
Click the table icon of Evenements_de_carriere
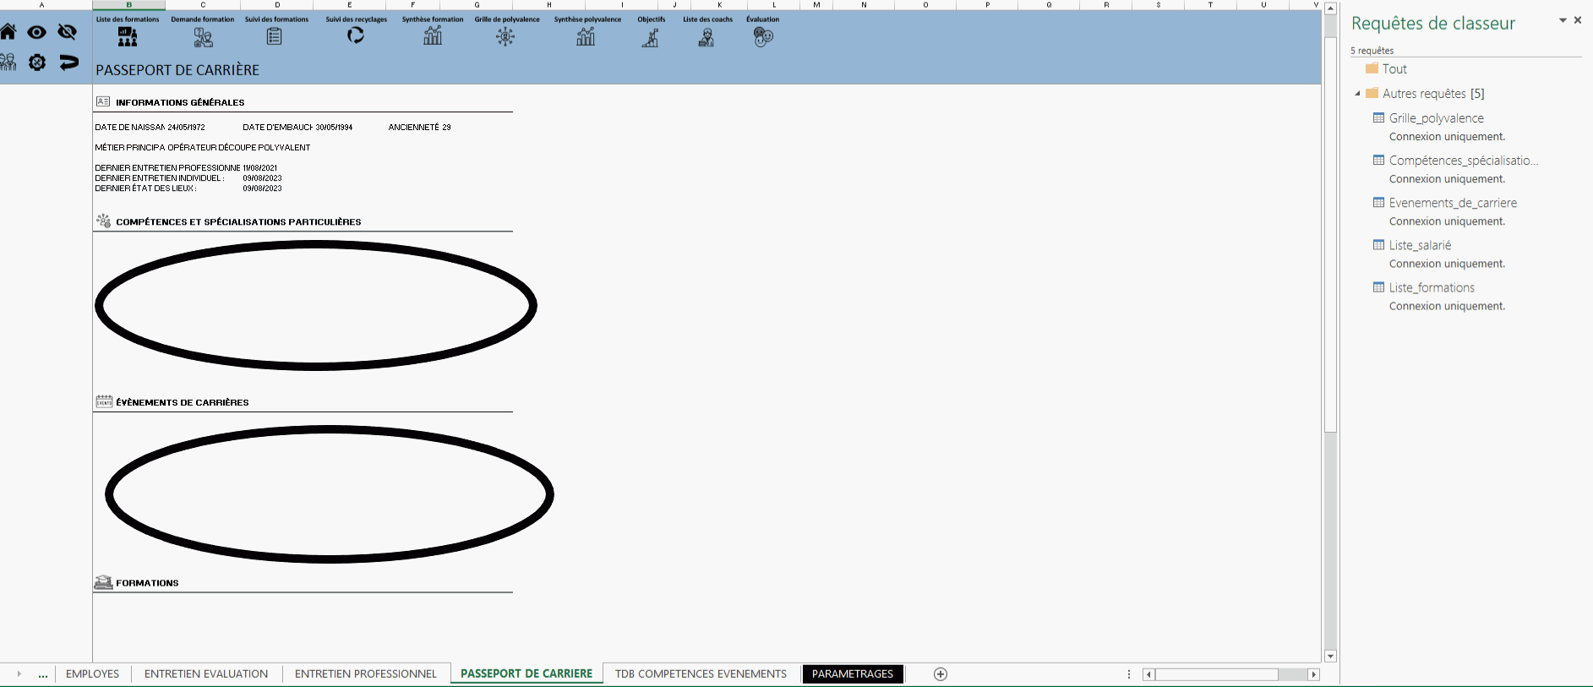(x=1378, y=203)
